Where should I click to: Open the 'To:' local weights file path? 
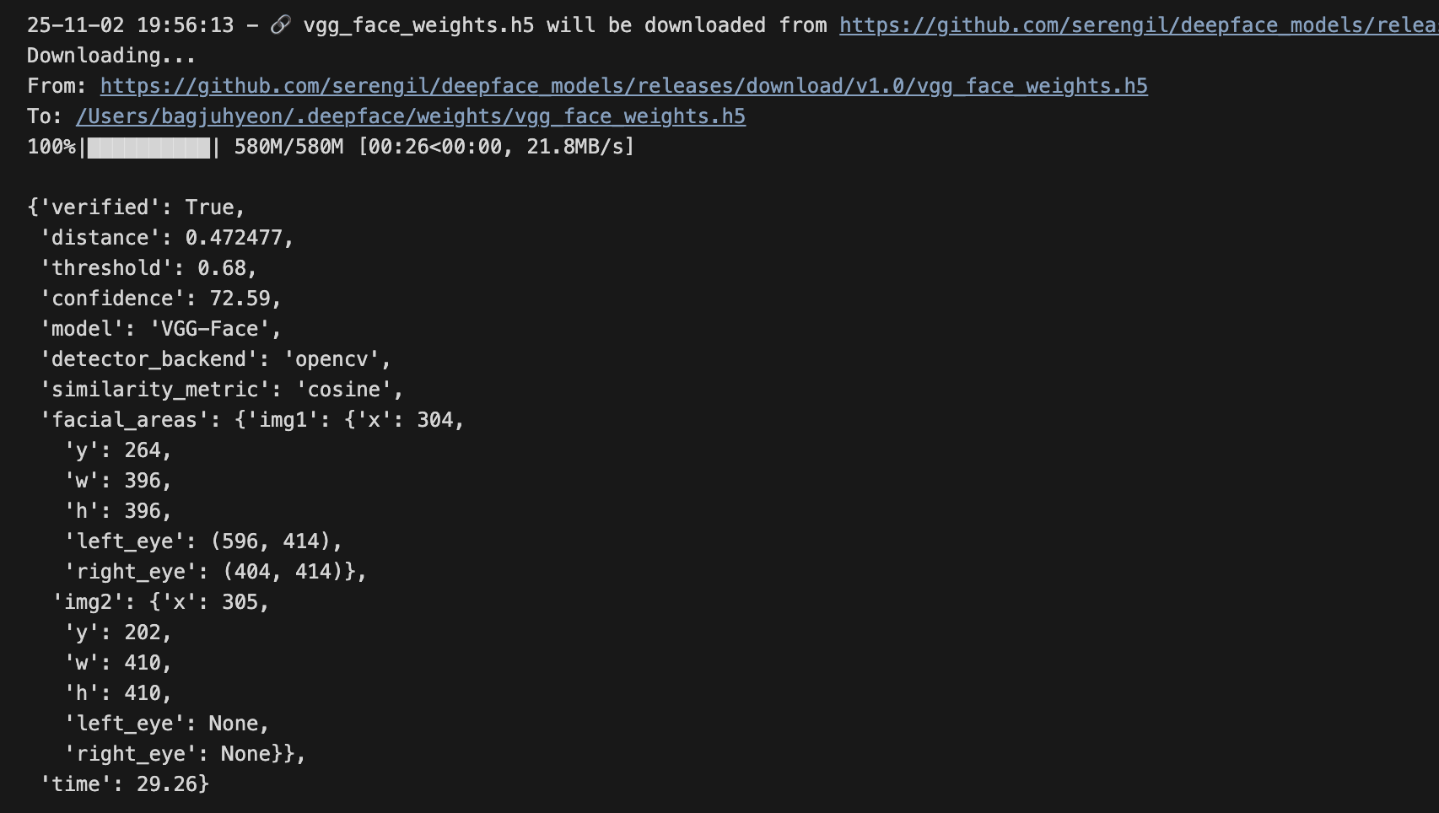click(x=410, y=116)
